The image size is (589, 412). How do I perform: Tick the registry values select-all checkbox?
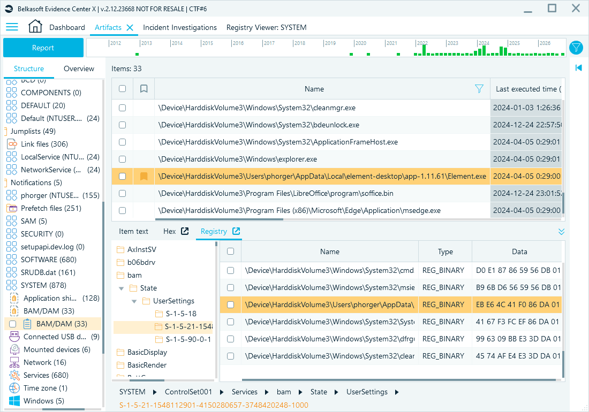[231, 251]
